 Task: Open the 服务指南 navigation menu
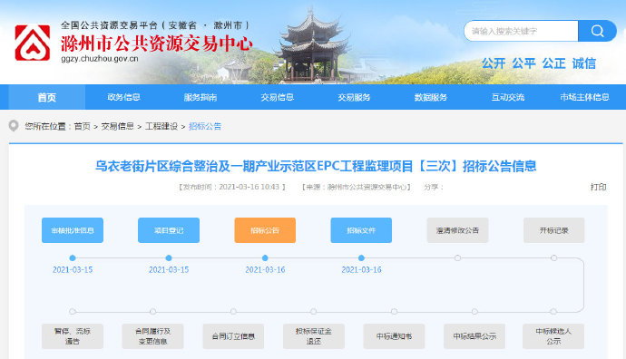tap(201, 97)
